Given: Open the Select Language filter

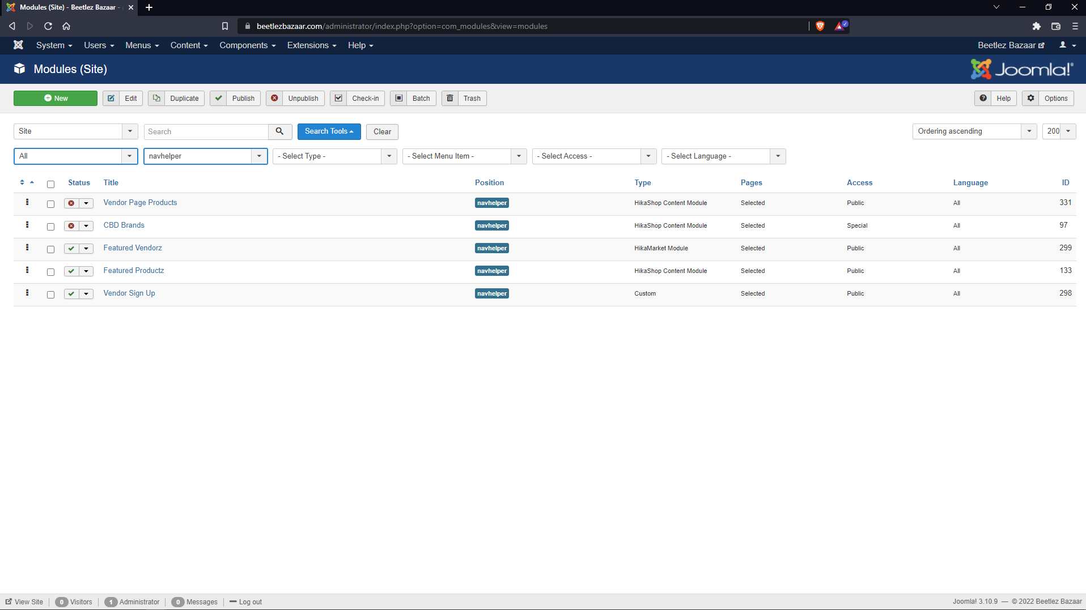Looking at the screenshot, I should (724, 156).
